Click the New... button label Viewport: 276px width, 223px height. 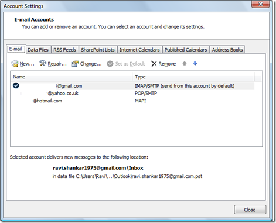(x=27, y=64)
